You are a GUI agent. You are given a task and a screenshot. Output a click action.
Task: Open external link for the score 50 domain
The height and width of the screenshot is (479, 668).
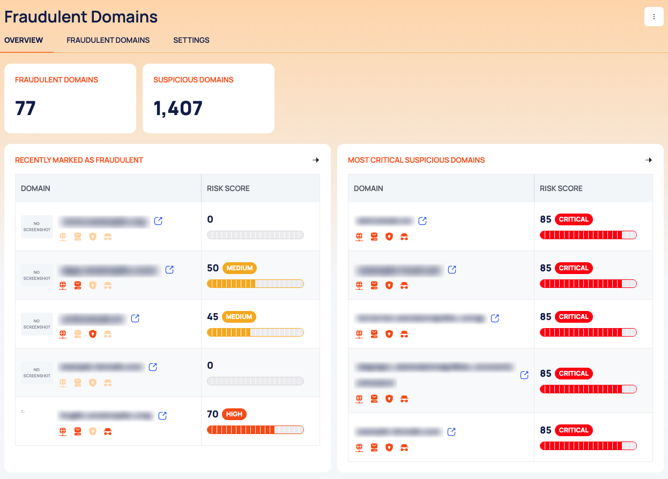[169, 270]
